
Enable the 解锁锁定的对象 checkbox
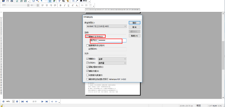pyautogui.click(x=87, y=79)
